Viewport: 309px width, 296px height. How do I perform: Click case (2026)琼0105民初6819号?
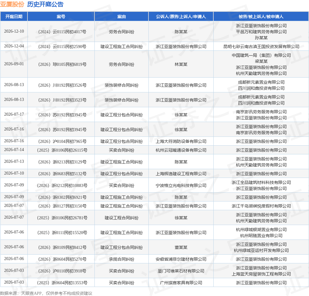[x=62, y=64]
